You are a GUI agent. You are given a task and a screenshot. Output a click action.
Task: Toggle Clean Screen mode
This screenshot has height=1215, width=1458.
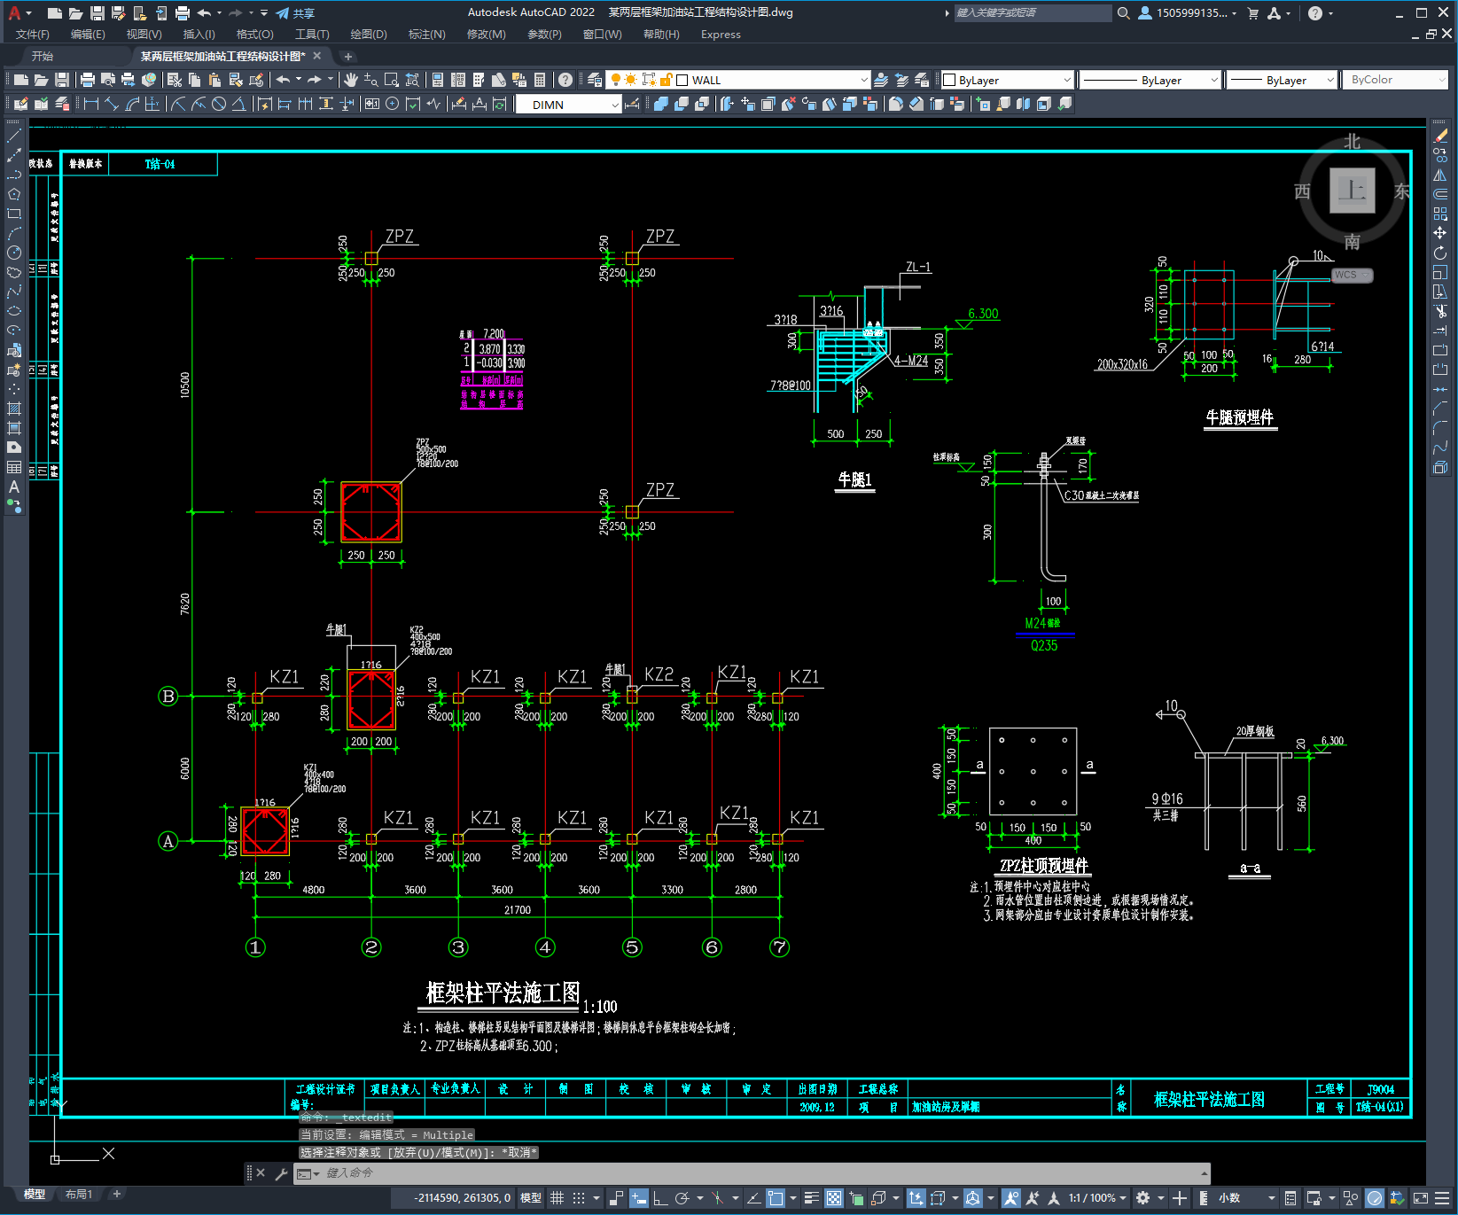(x=1420, y=1198)
